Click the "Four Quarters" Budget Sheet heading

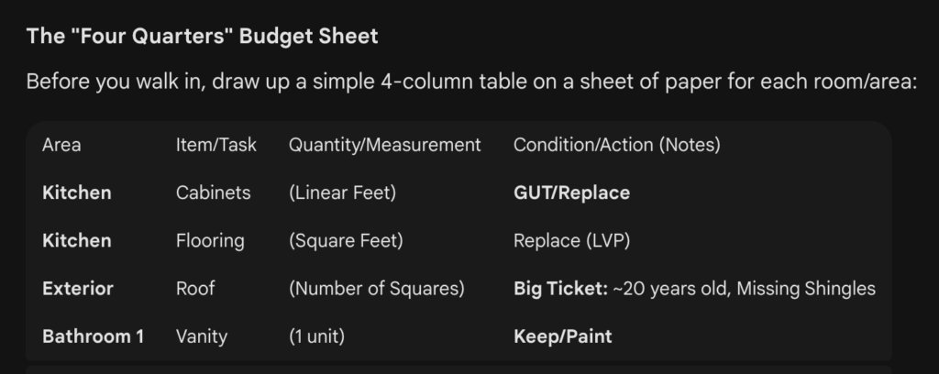[202, 37]
